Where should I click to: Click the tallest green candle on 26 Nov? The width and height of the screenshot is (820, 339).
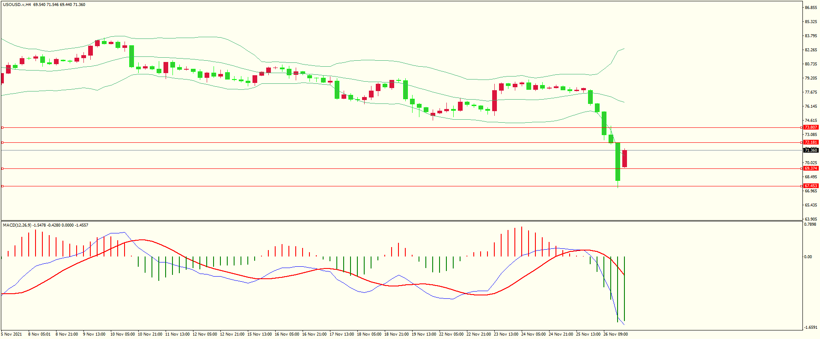click(618, 162)
